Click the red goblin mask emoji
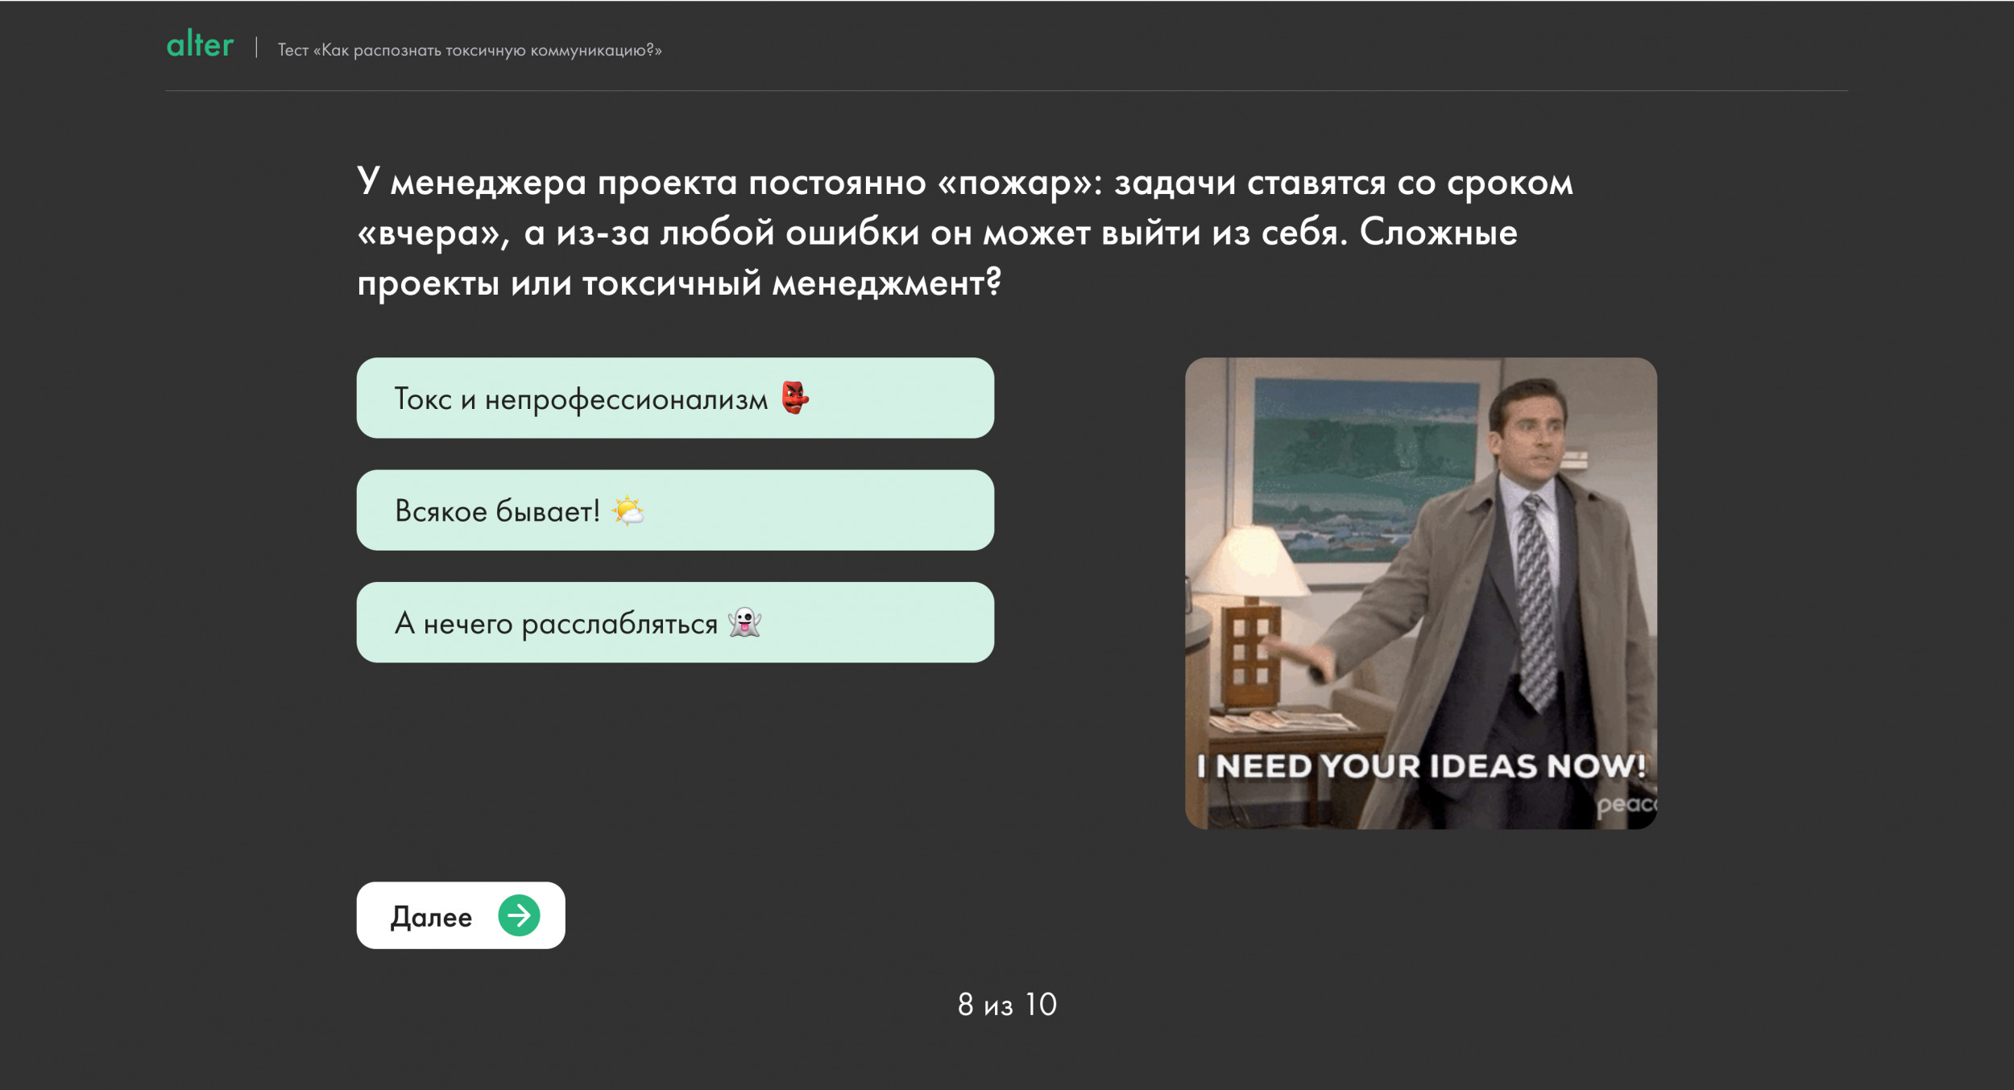This screenshot has height=1090, width=2014. 794,398
